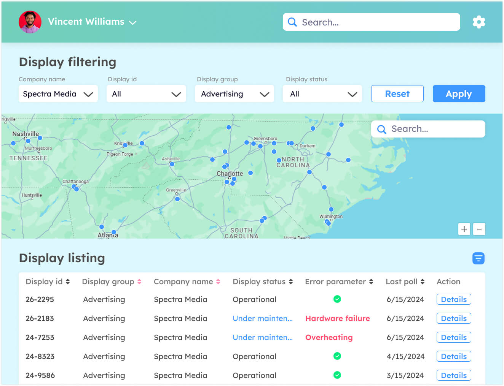Screen dimensions: 504x386
Task: Open the settings gear icon
Action: [478, 22]
